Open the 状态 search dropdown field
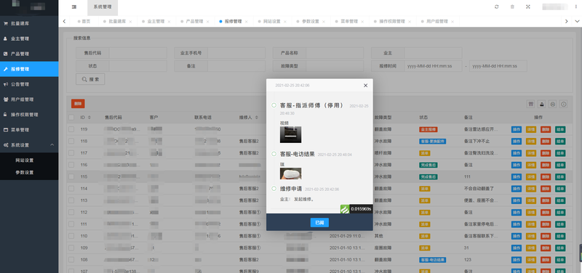Image resolution: width=582 pixels, height=273 pixels. pyautogui.click(x=138, y=66)
